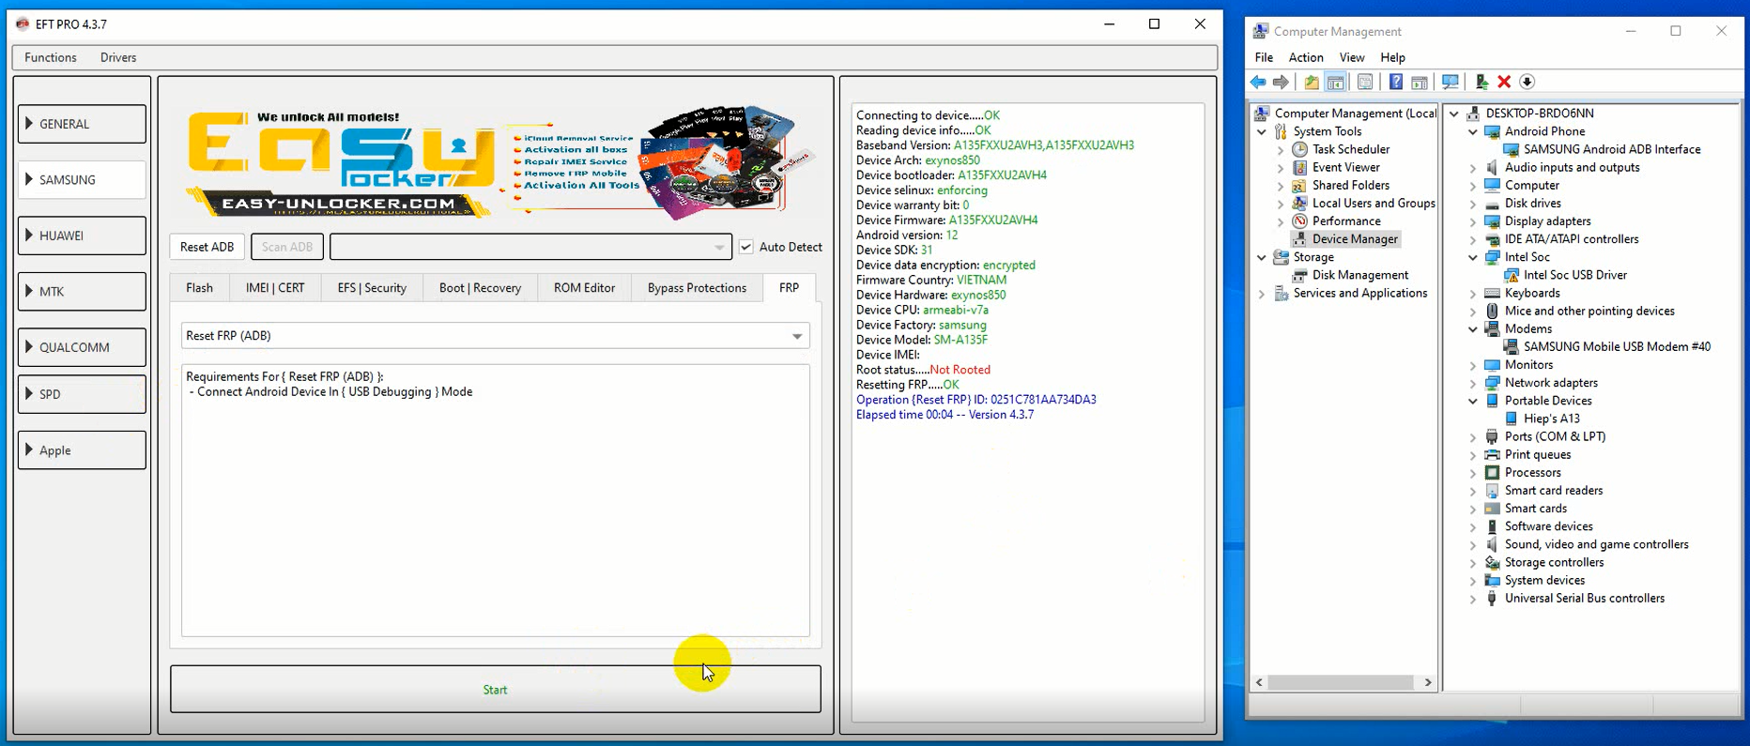The image size is (1750, 746).
Task: Click Event Viewer icon in tree
Action: (1300, 167)
